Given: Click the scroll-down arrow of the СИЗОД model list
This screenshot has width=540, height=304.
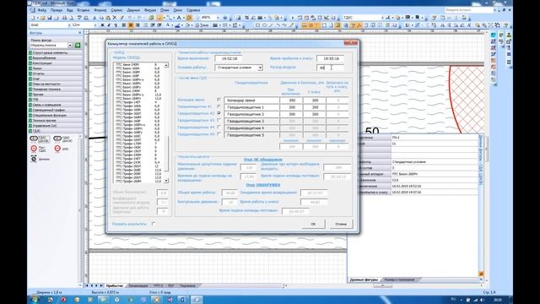Looking at the screenshot, I should click(166, 181).
